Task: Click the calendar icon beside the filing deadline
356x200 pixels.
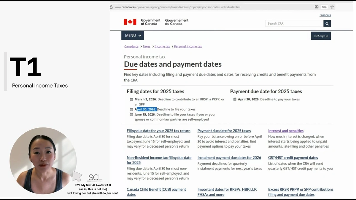Action: pos(131,109)
